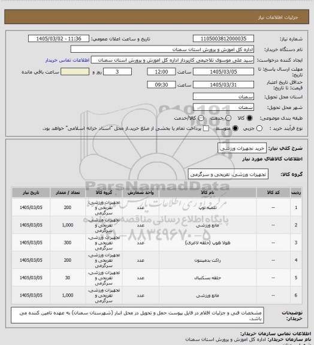Choose the جزیی purchase type radio

pos(259,128)
